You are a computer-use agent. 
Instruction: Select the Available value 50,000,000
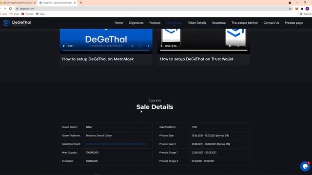coord(92,161)
